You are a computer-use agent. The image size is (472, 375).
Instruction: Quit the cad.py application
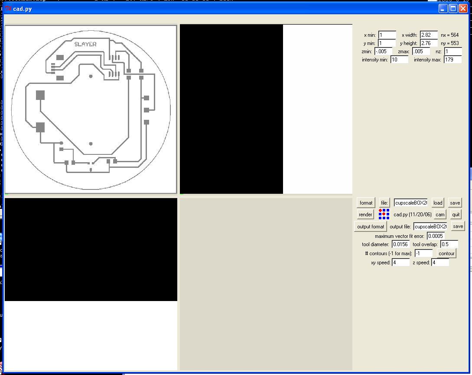coord(456,215)
